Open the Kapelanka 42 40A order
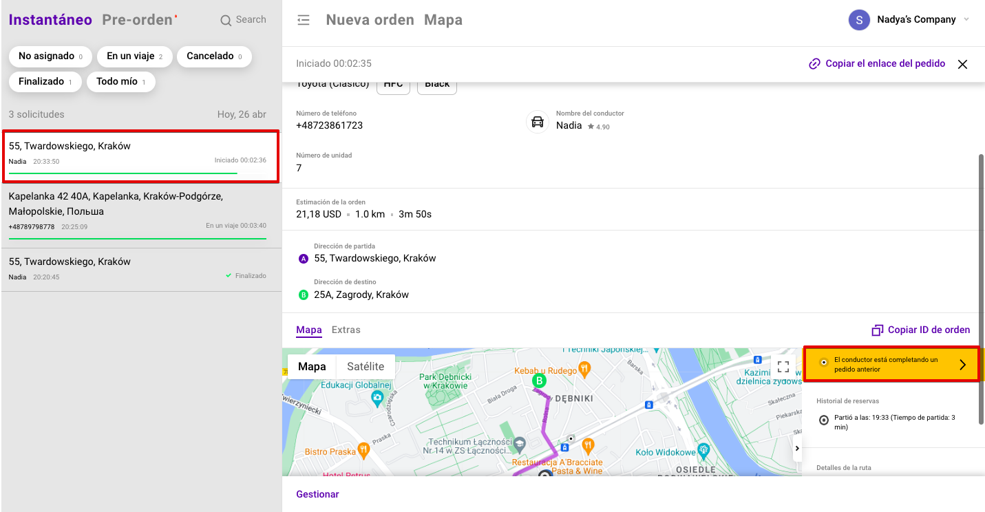The image size is (985, 512). click(x=141, y=214)
